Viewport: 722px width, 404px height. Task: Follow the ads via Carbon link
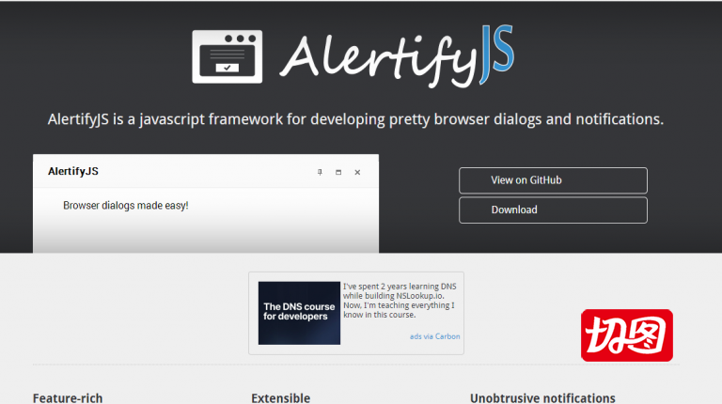[x=434, y=336]
